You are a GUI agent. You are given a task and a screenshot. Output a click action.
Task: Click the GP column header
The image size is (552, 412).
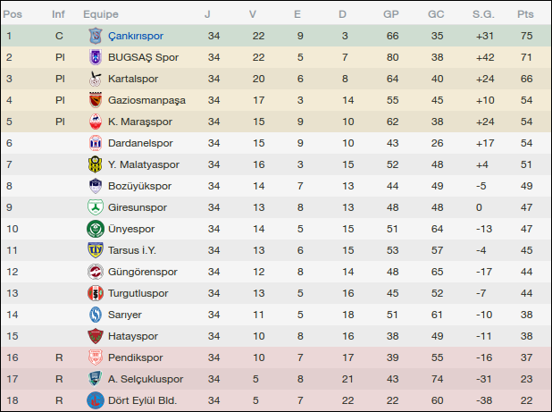(391, 14)
